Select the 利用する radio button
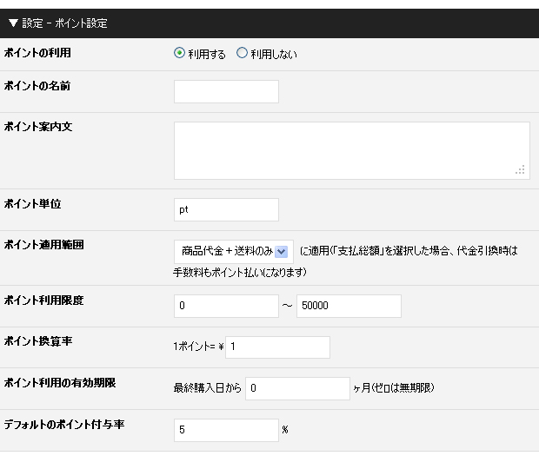539x469 pixels. pos(179,53)
